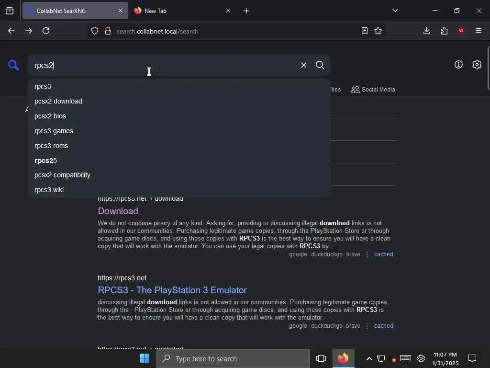Open https://rpcs3.net URL above Emulator result
The width and height of the screenshot is (490, 368).
[x=122, y=278]
